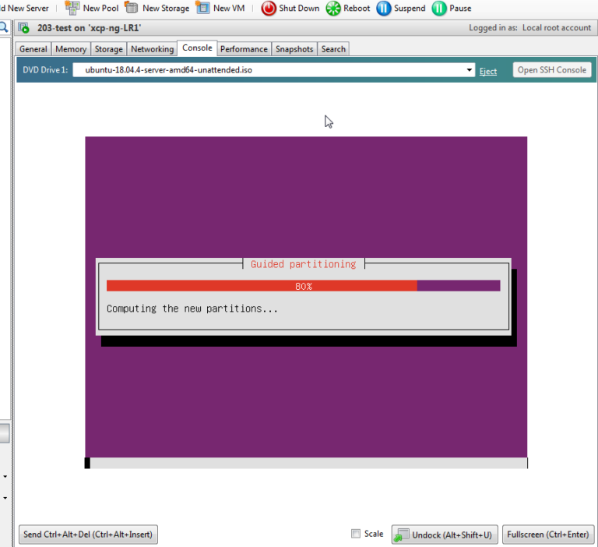Click Add New Server toolbar label
Screen dimensions: 598x547
24,8
